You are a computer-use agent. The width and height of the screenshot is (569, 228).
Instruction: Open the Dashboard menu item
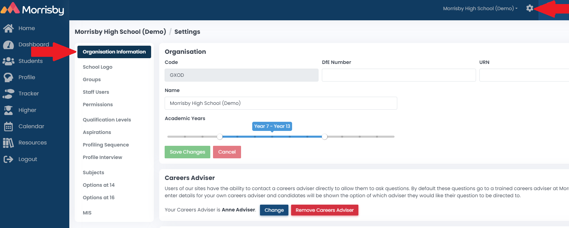tap(34, 45)
